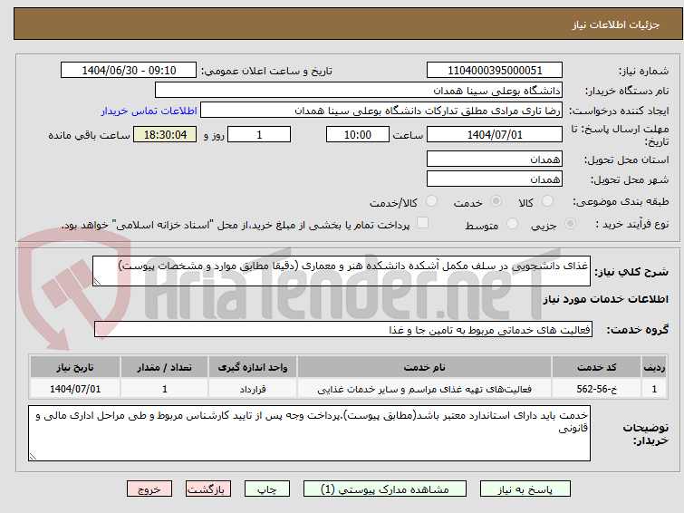Click service code cell خ-56-562
The image size is (684, 513).
click(x=596, y=389)
